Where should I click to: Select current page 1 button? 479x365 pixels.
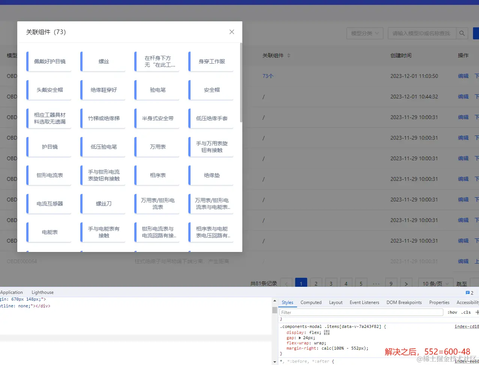pyautogui.click(x=301, y=283)
